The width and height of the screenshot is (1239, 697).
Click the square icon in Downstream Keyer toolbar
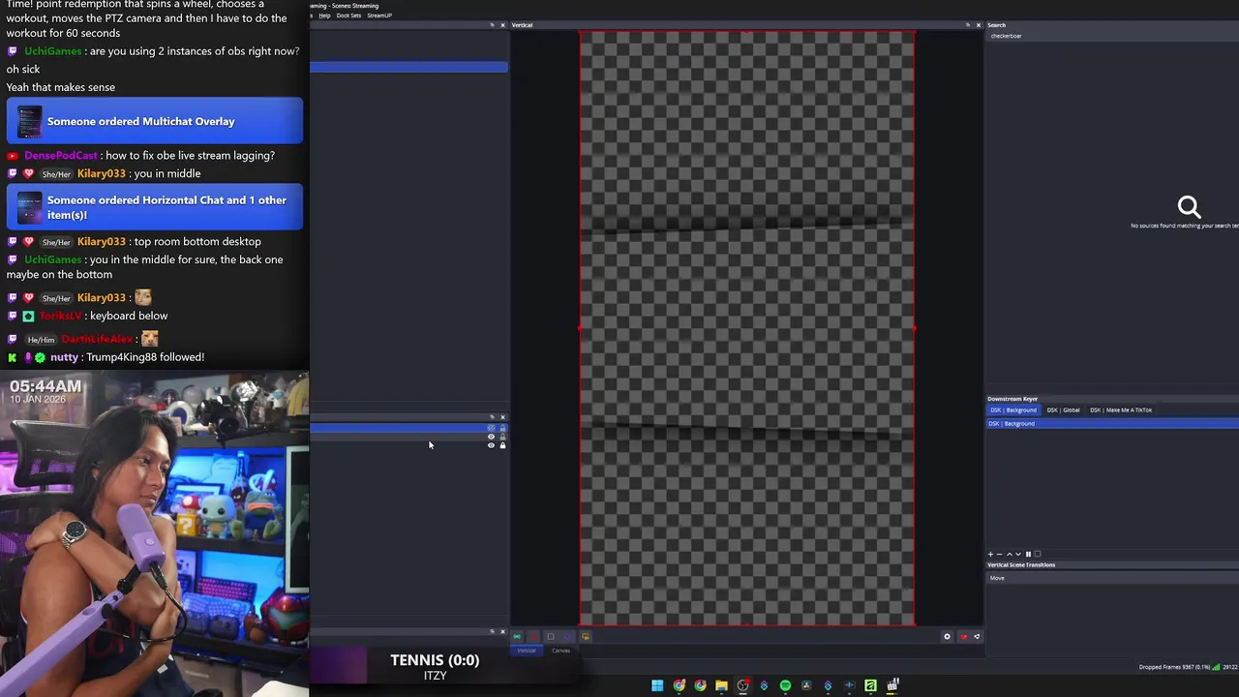point(1038,555)
